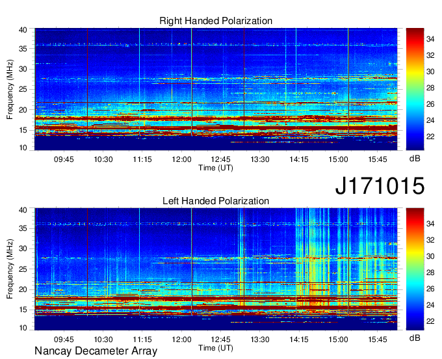Click the 11:15 time tick under Left Handed plot

tap(142, 339)
